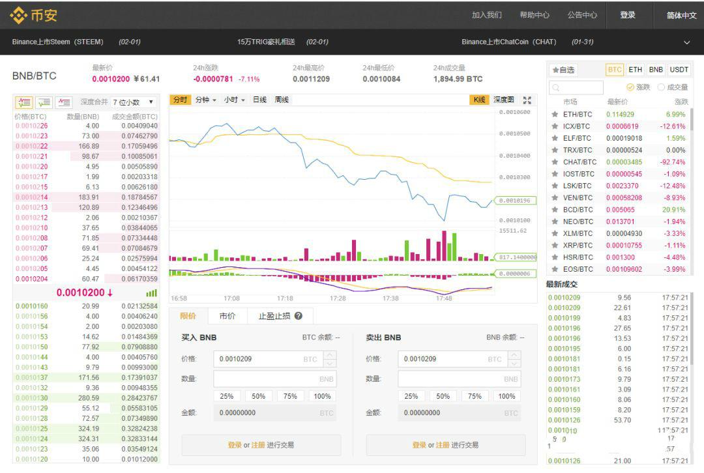Open the 公告中心 link
Screen dimensions: 704x473
[x=582, y=14]
